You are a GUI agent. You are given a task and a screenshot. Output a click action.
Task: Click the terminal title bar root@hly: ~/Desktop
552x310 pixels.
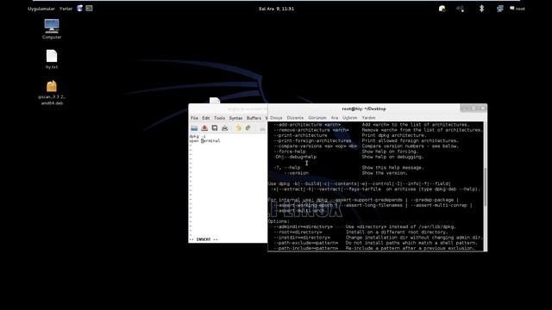[364, 109]
